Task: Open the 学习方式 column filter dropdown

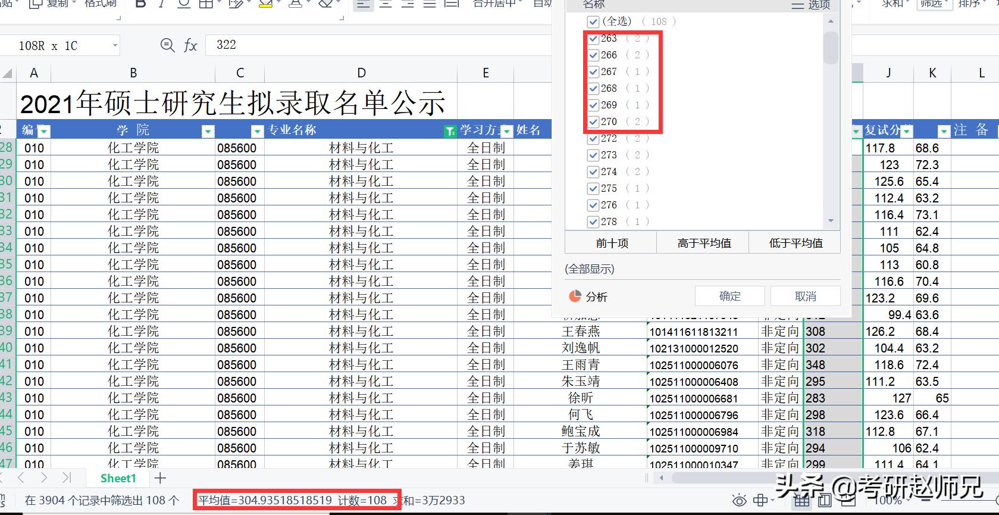Action: 506,131
